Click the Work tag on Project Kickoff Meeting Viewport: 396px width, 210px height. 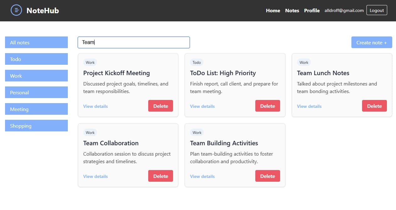pos(90,63)
